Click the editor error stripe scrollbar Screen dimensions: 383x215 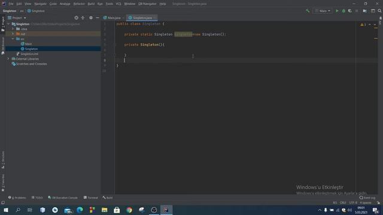(376, 107)
